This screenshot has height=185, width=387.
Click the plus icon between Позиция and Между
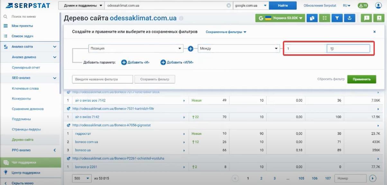point(191,48)
